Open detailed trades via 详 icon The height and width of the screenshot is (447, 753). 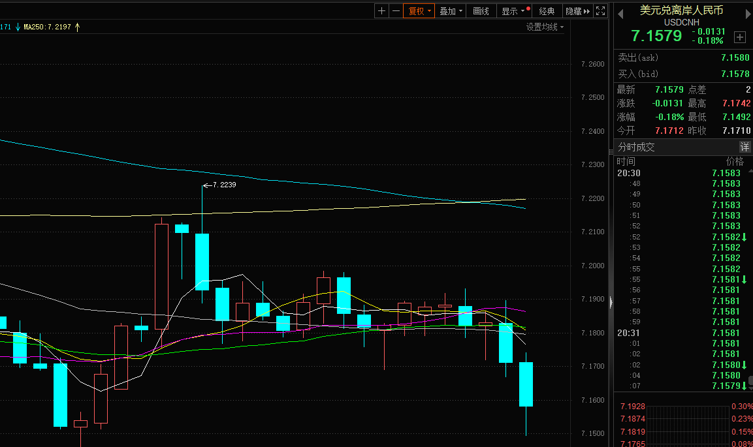(745, 147)
